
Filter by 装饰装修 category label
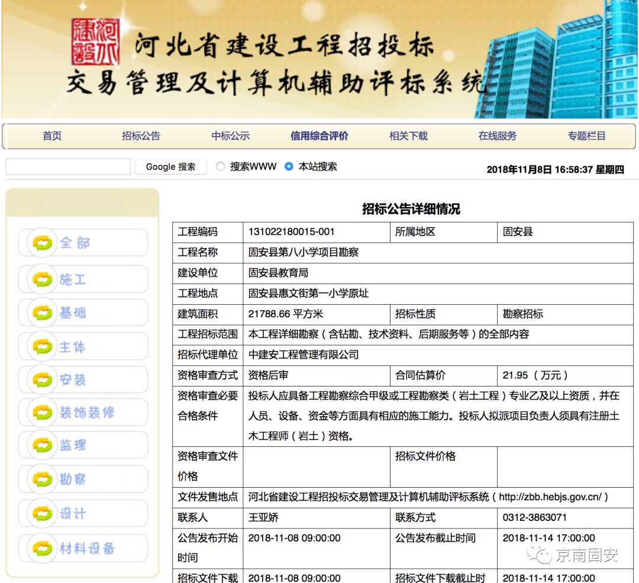point(87,412)
